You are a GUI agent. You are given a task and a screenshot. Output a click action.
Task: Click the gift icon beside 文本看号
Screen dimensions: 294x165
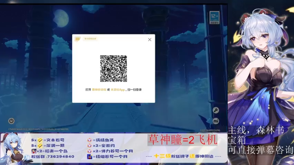[40, 140]
